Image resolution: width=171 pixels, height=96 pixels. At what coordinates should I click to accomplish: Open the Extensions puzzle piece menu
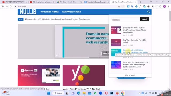tap(152, 6)
